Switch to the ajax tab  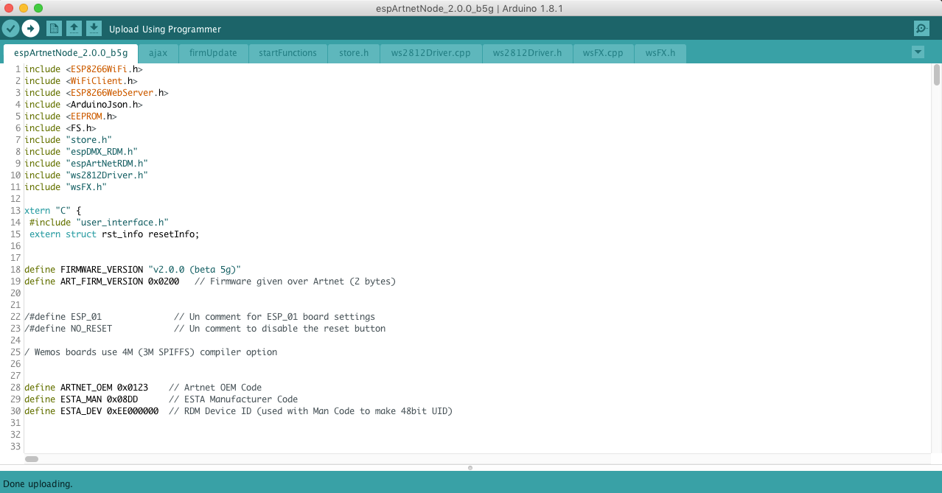(x=158, y=53)
